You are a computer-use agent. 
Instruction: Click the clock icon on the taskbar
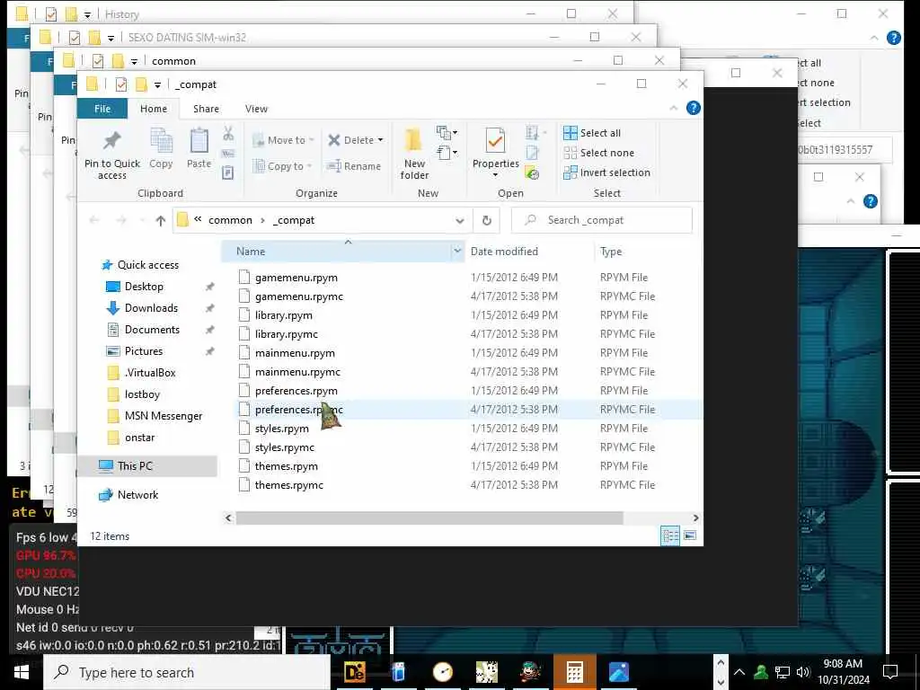coord(442,672)
